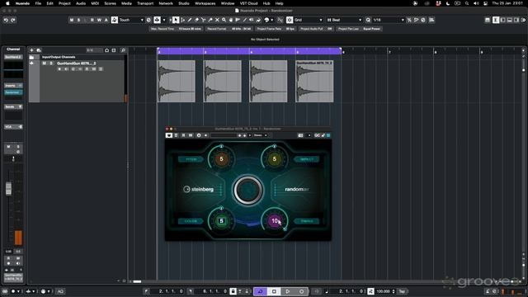The height and width of the screenshot is (297, 528).
Task: Expand the Inserts section in Channel inspector
Action: [13, 86]
